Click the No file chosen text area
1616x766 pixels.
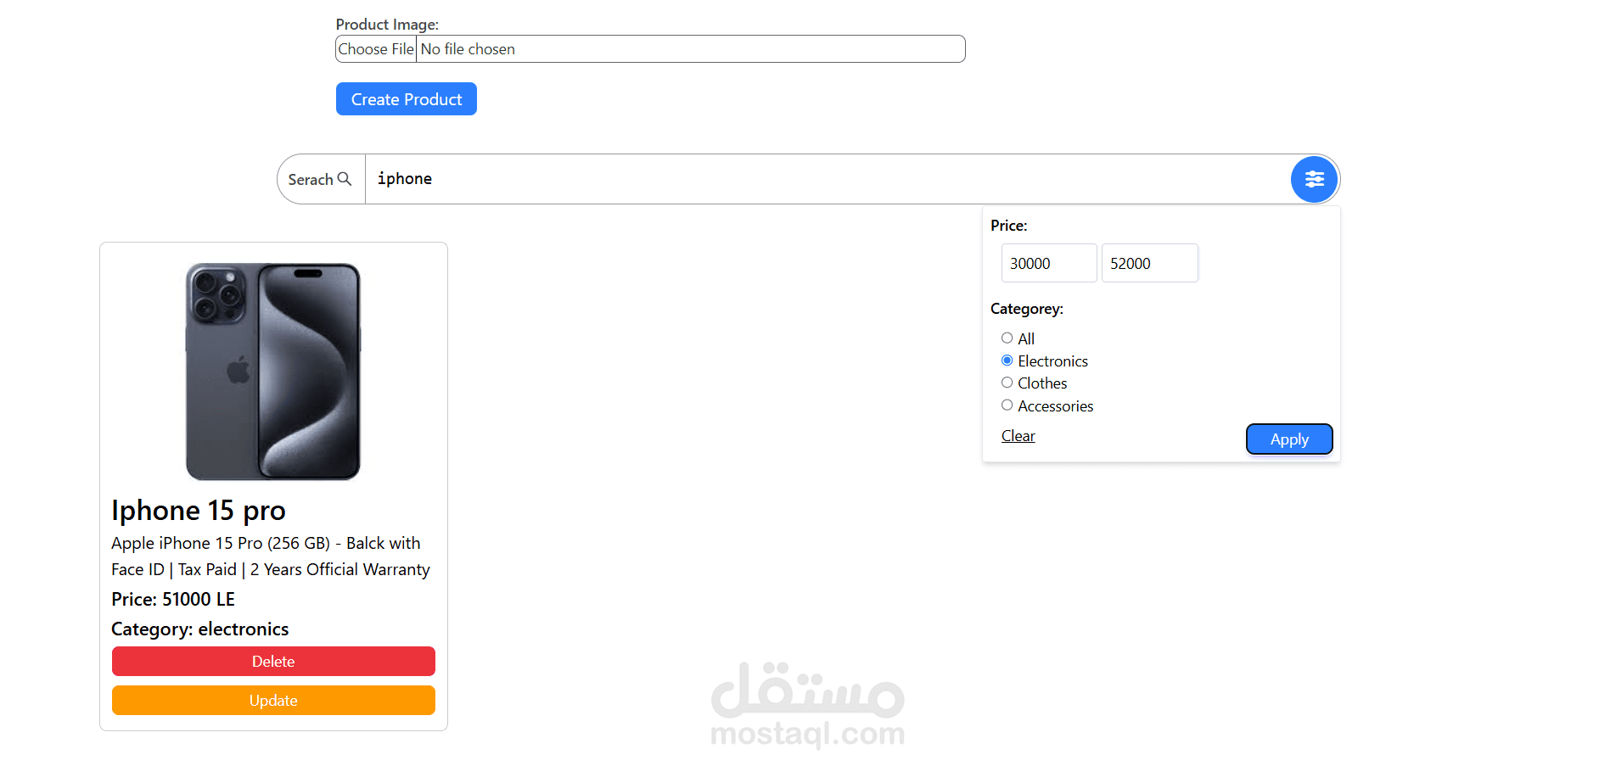coord(468,49)
